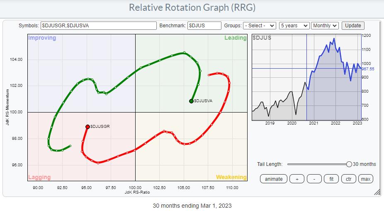The image size is (384, 211).
Task: Click the resize grip at panel corner
Action: click(x=377, y=192)
